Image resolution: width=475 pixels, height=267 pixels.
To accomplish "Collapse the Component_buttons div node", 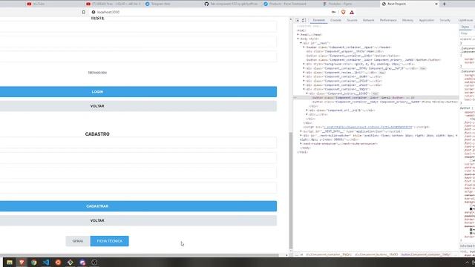I will click(307, 93).
